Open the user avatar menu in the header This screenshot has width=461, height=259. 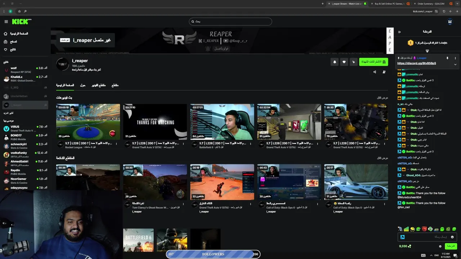pyautogui.click(x=450, y=22)
